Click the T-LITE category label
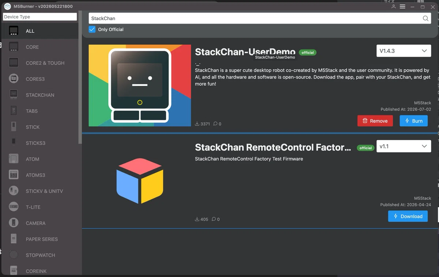The image size is (439, 277). (33, 207)
